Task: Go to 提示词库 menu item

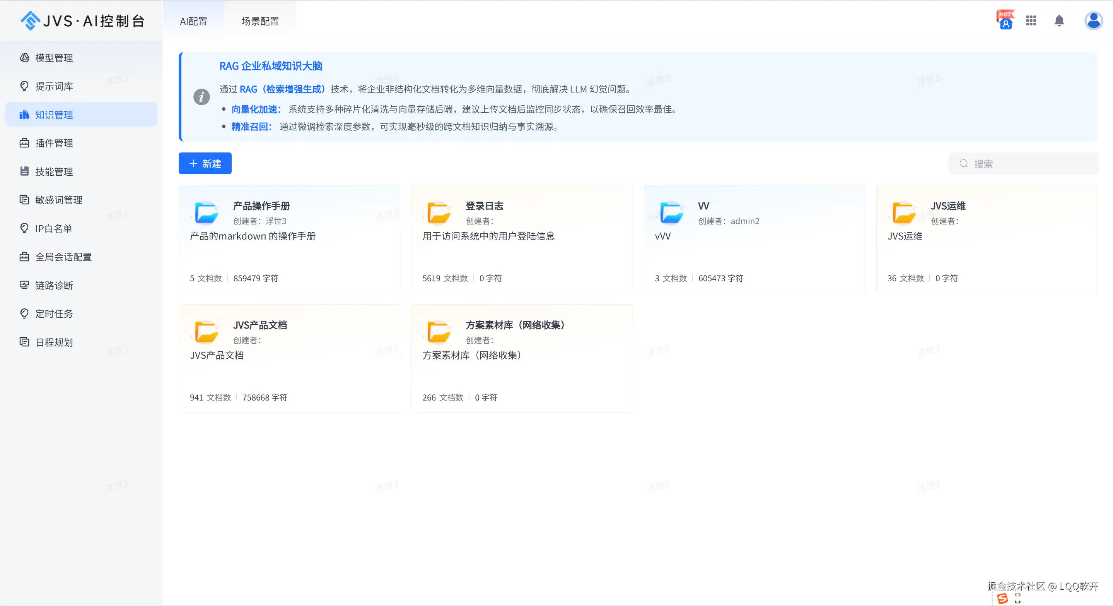Action: click(x=54, y=86)
